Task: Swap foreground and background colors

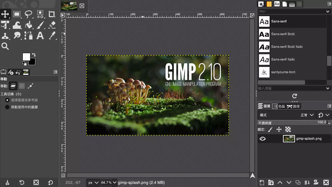Action: 34,55
